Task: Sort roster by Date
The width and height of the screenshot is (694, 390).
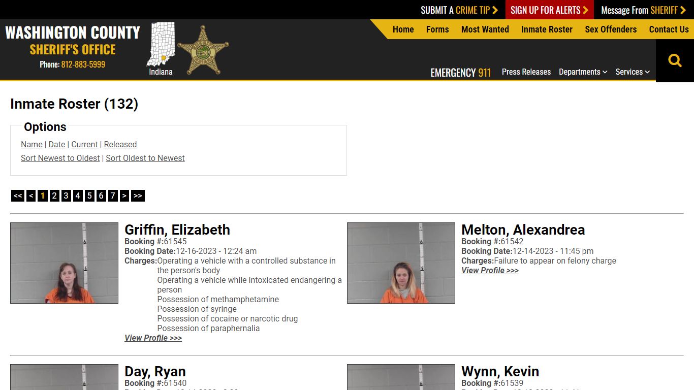Action: (x=57, y=145)
